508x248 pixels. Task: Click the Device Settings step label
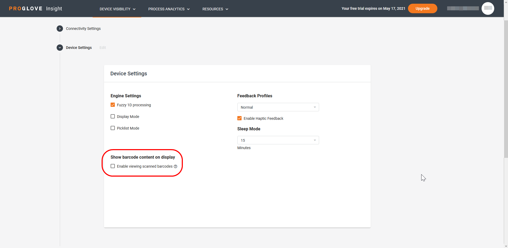coord(79,48)
